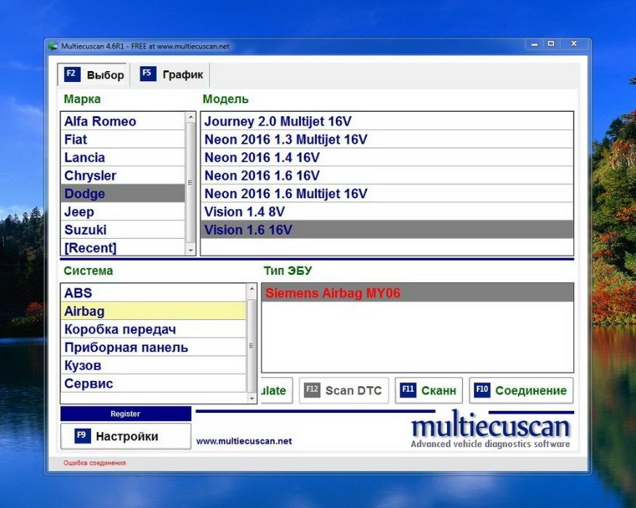Click the Система list scroll down arrow

(252, 398)
